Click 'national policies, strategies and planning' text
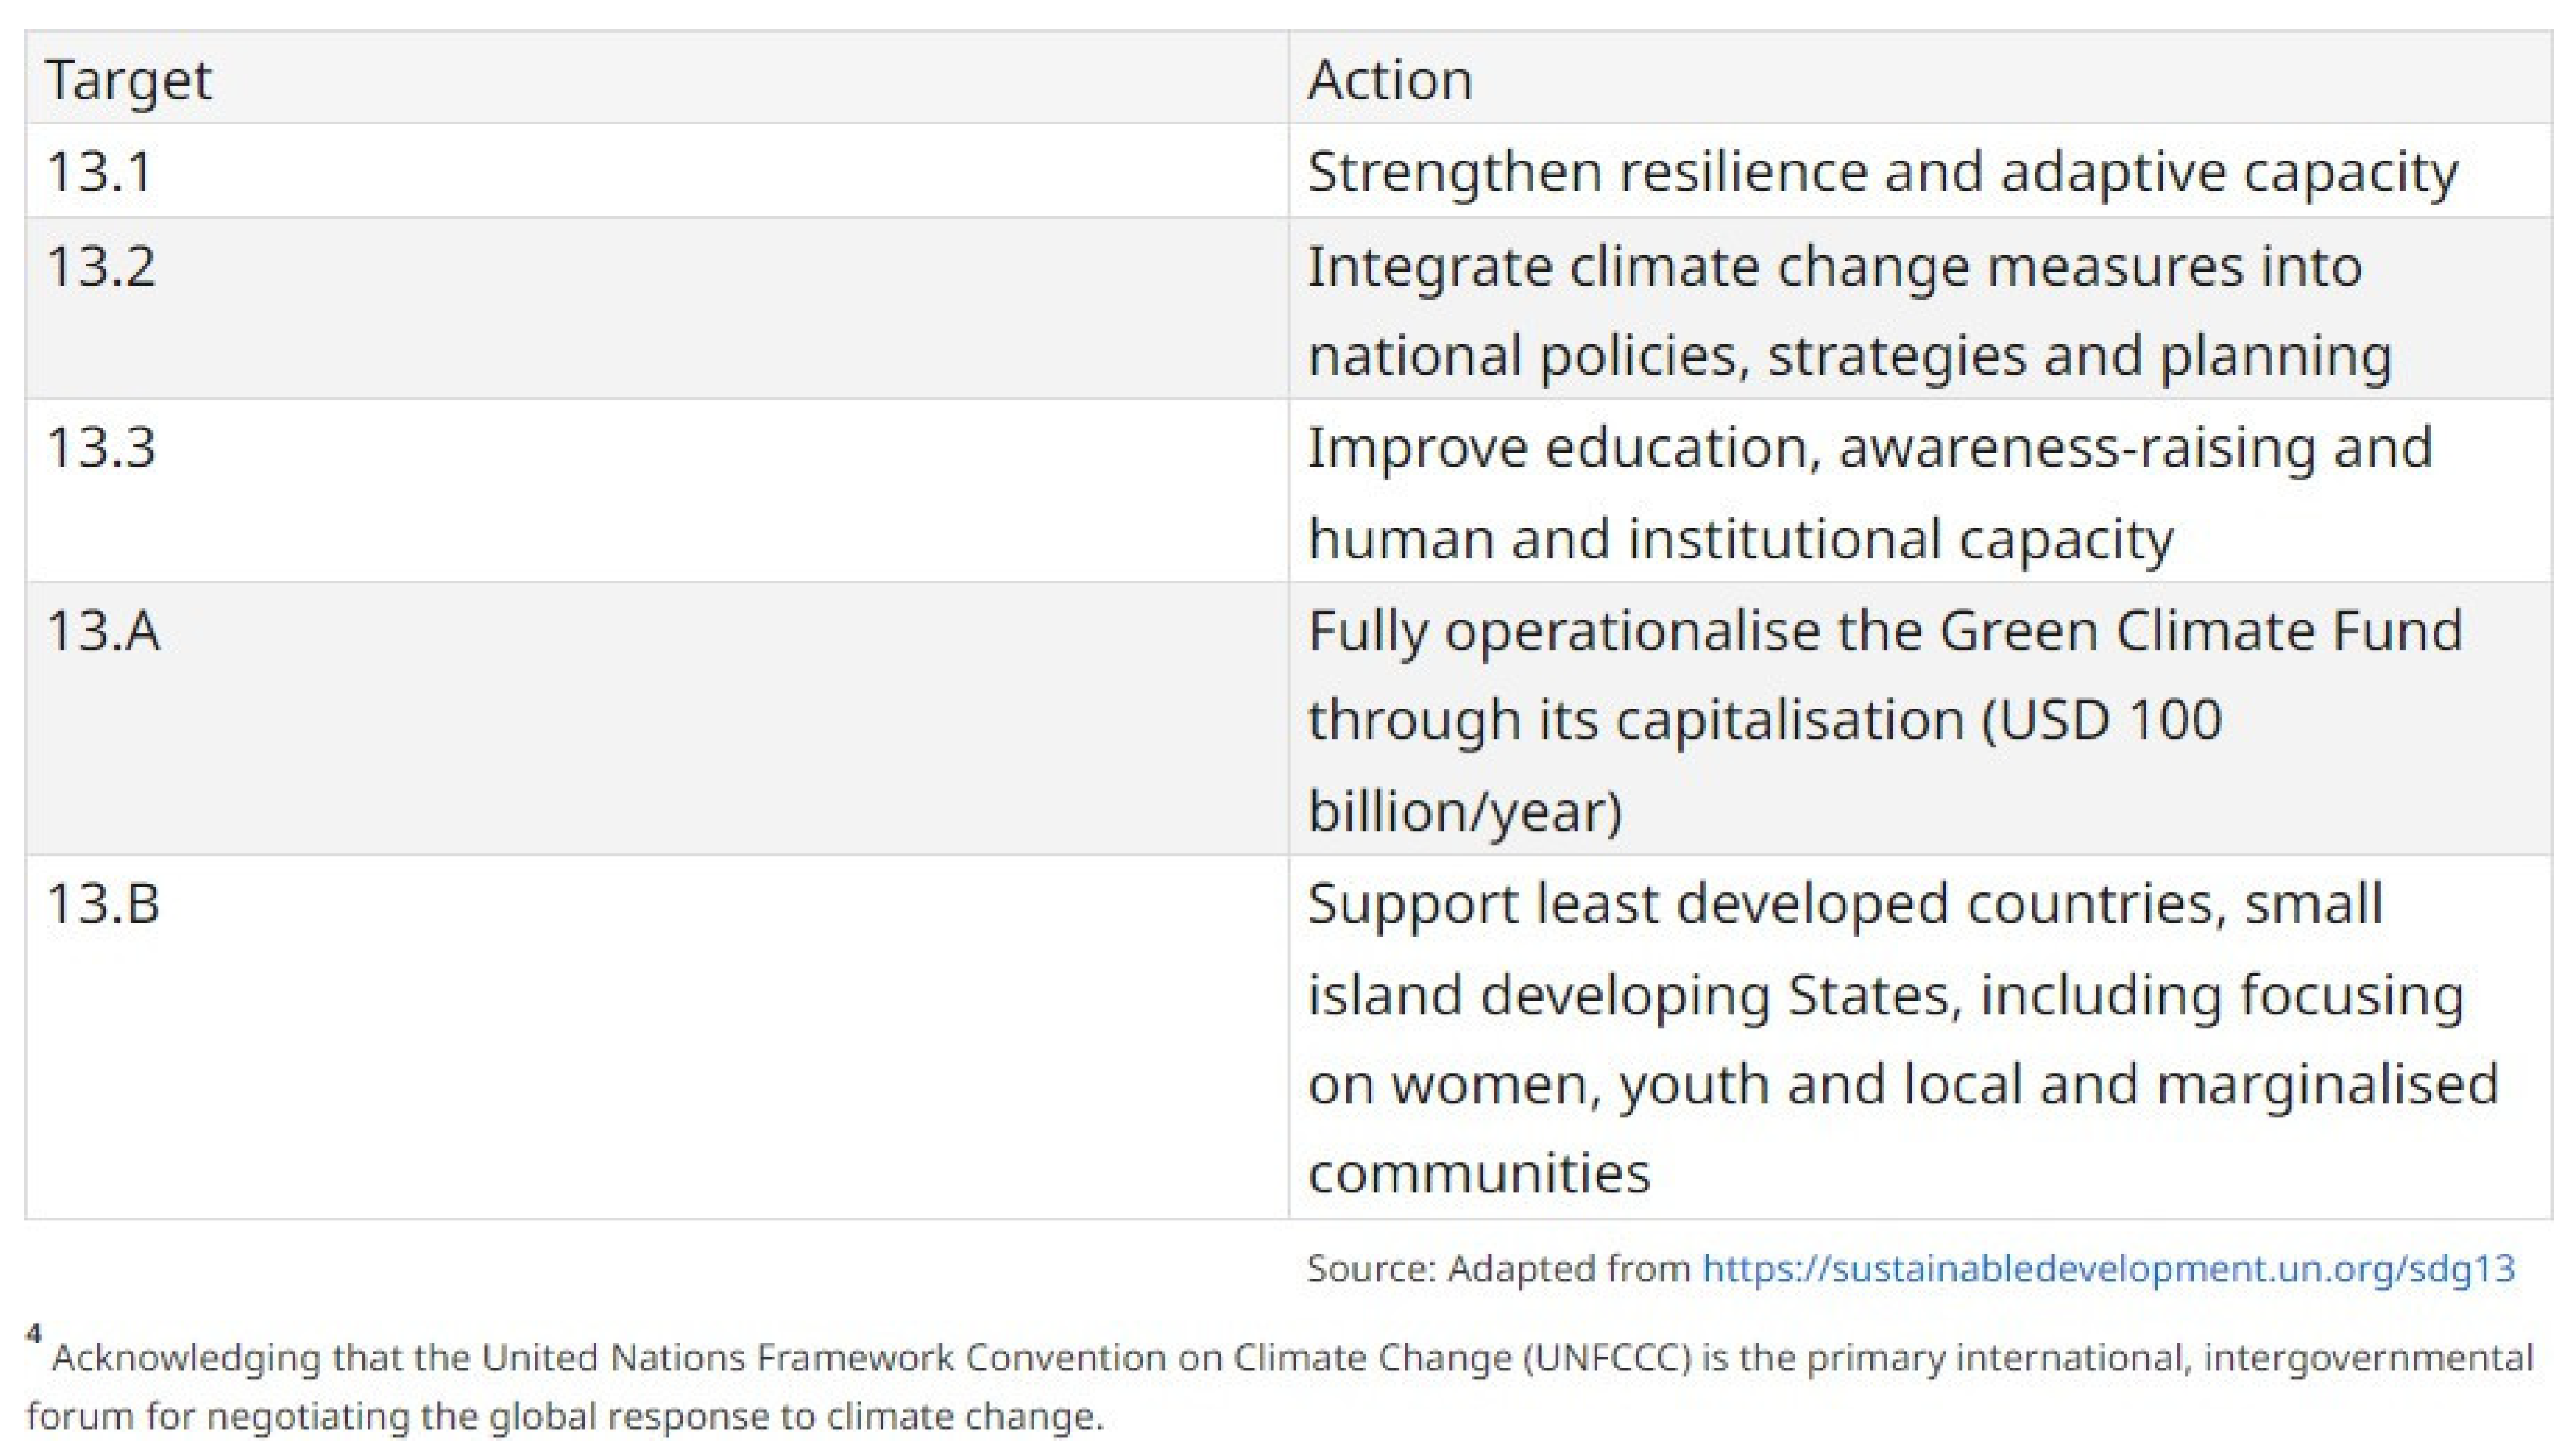 (1849, 356)
